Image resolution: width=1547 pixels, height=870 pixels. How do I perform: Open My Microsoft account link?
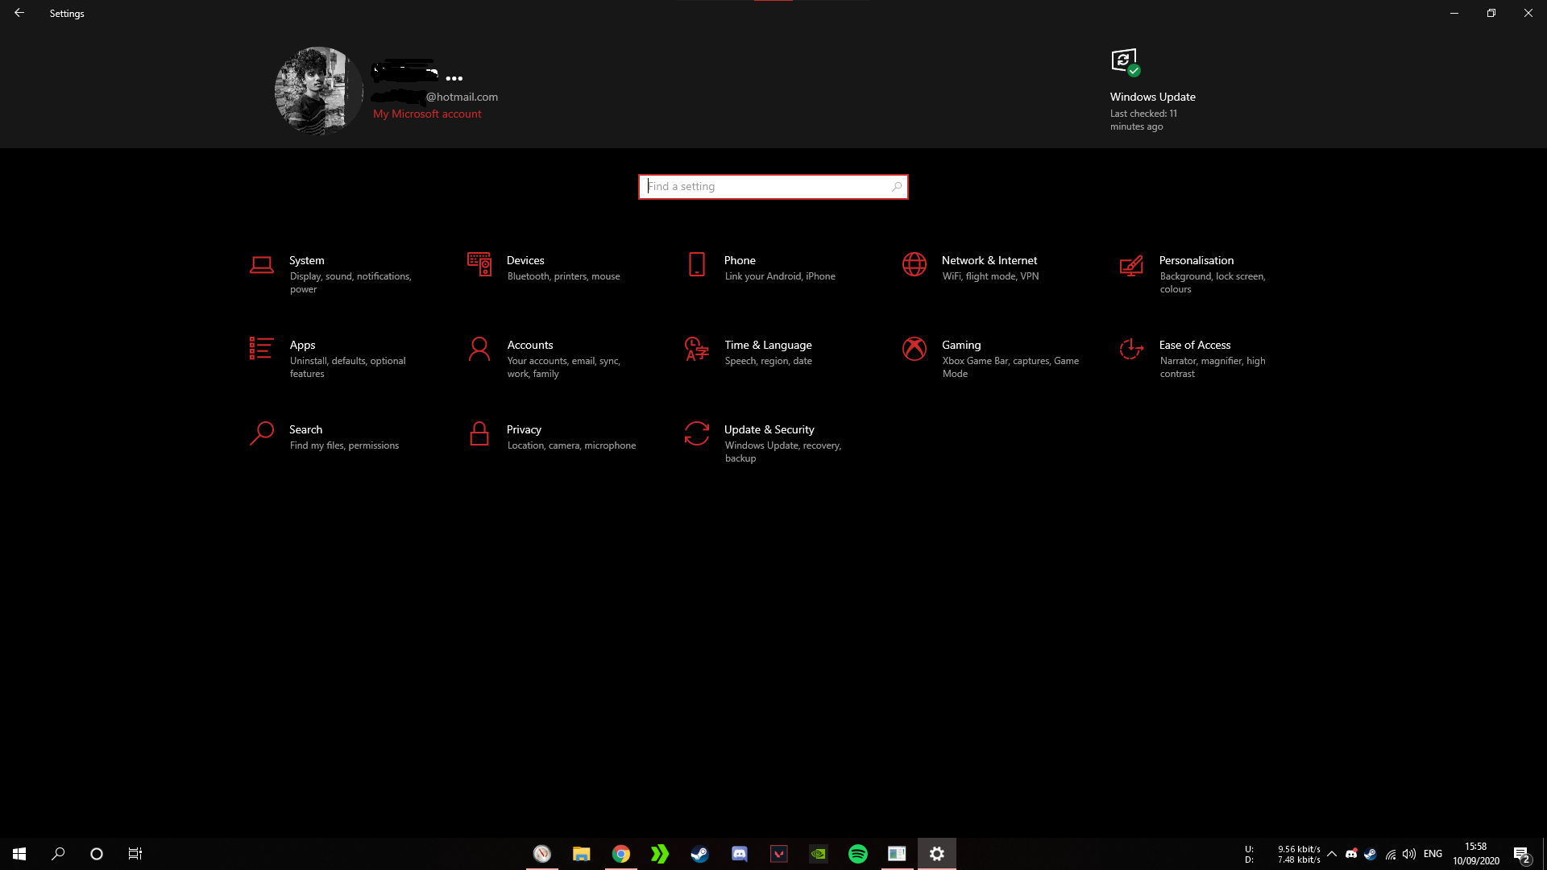pyautogui.click(x=427, y=114)
